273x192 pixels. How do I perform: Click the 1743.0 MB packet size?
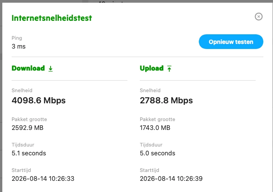155,128
